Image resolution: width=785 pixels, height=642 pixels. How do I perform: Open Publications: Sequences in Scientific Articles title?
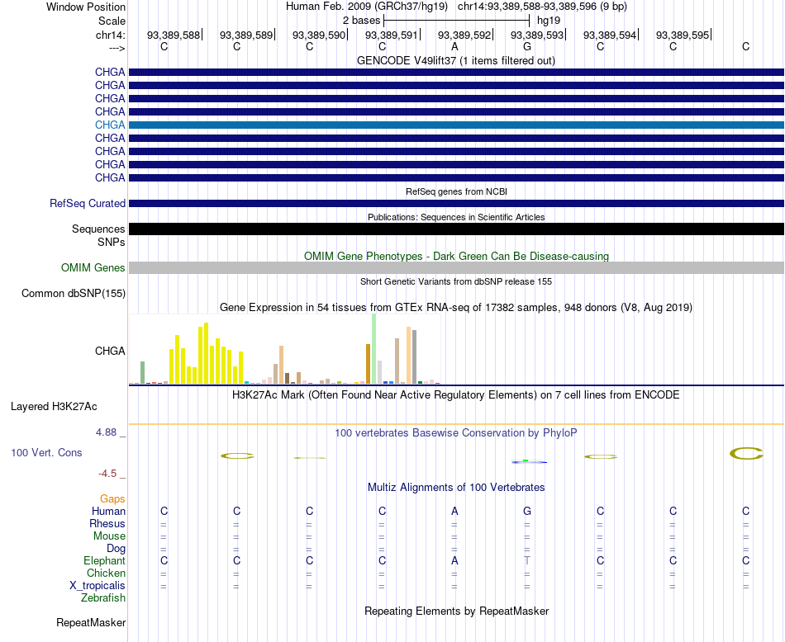pyautogui.click(x=456, y=217)
